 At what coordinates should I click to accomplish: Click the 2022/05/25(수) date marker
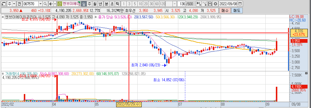pos(129,104)
